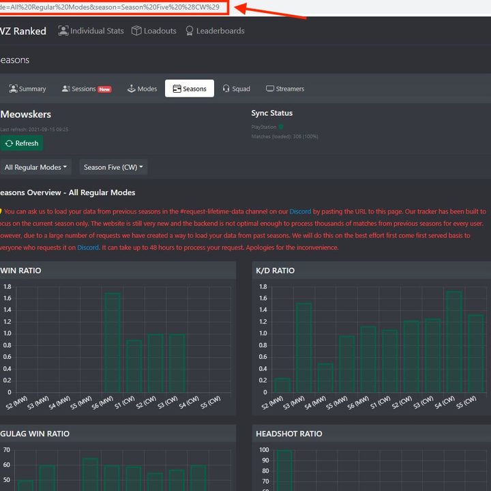The image size is (491, 491).
Task: Click the green Refresh button
Action: point(21,143)
